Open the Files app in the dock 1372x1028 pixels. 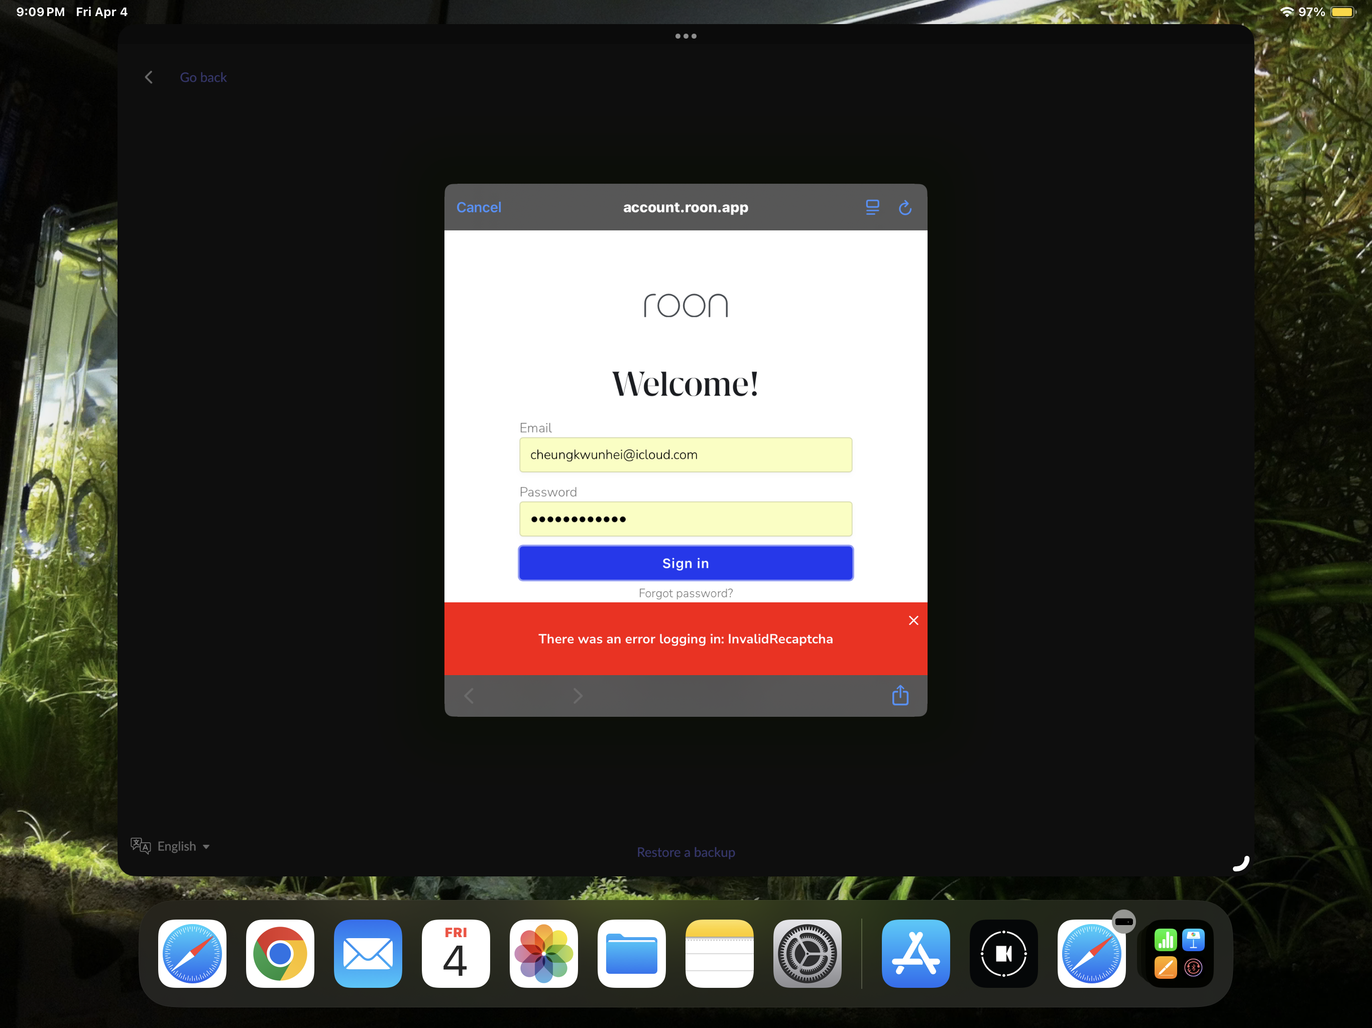(631, 954)
